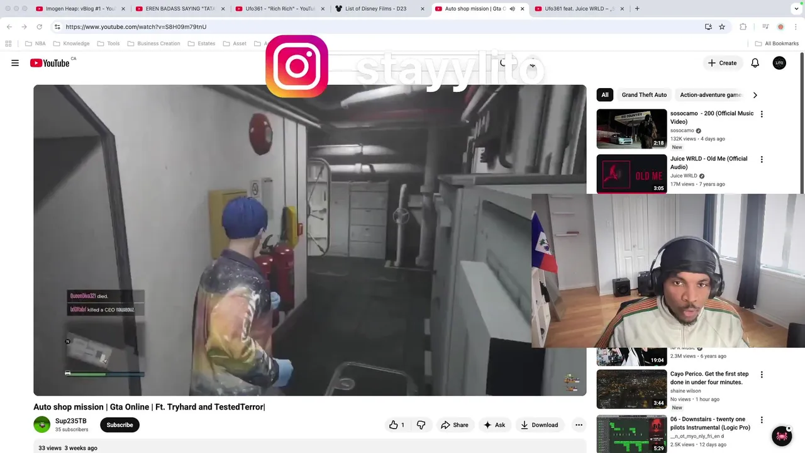The image size is (805, 453).
Task: Open the media controls icon in the toolbar
Action: [x=765, y=26]
